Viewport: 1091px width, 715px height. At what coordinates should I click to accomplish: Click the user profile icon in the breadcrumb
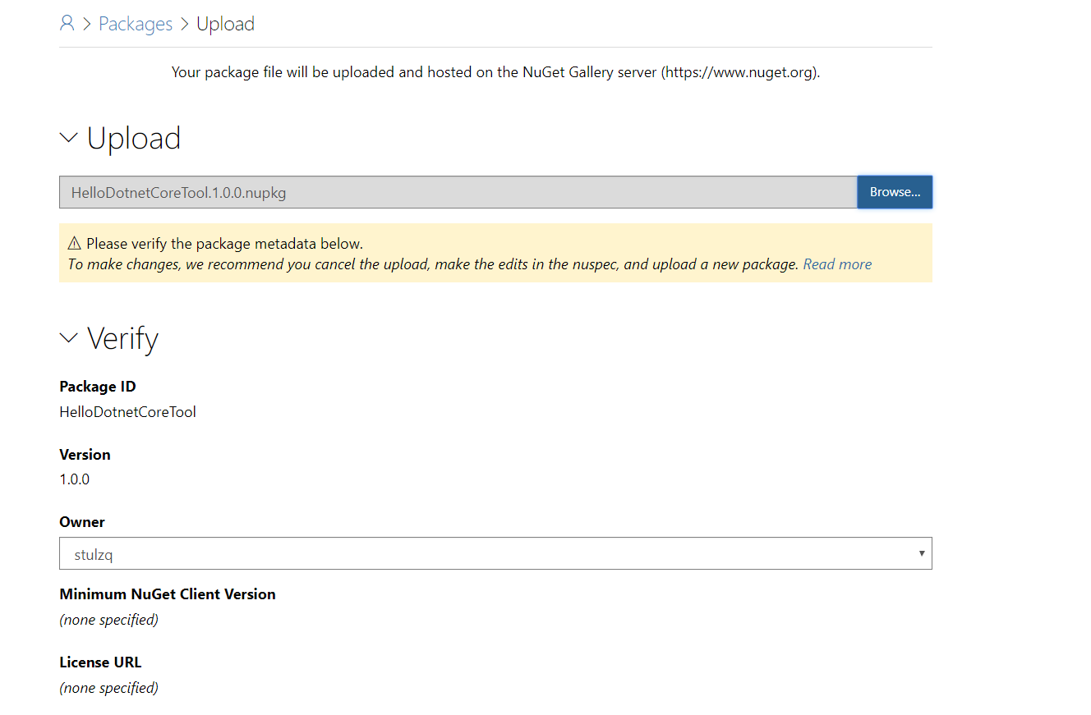tap(67, 24)
